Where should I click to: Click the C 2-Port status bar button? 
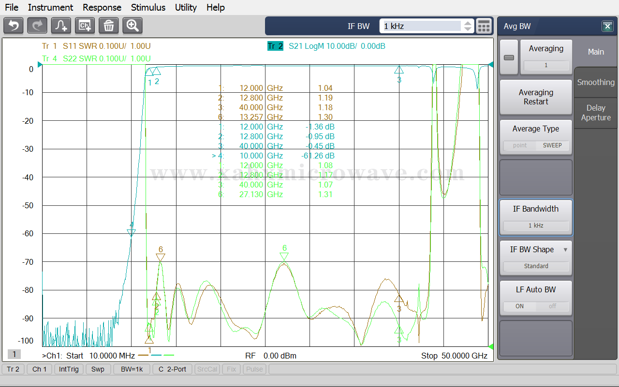[x=173, y=369]
